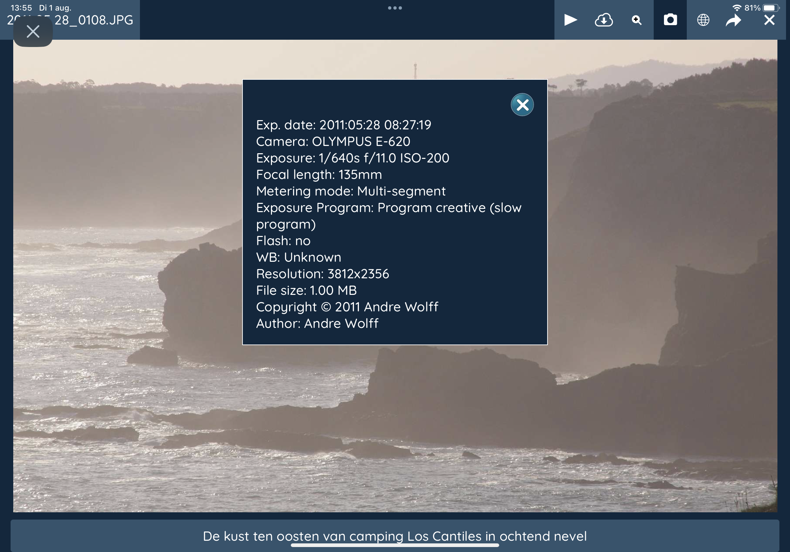790x552 pixels.
Task: Start the slideshow with the play icon
Action: pos(570,20)
